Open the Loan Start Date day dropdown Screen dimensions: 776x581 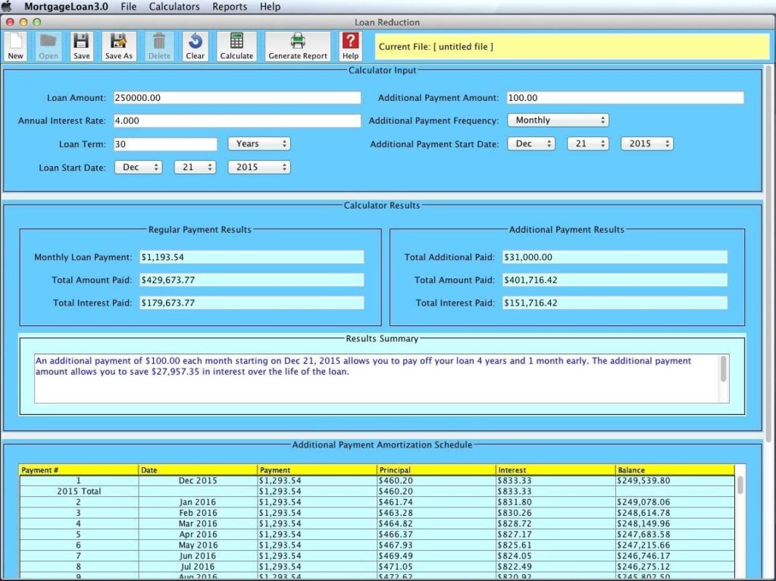195,168
